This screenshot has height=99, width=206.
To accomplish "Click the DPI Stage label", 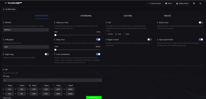I will (6, 76).
